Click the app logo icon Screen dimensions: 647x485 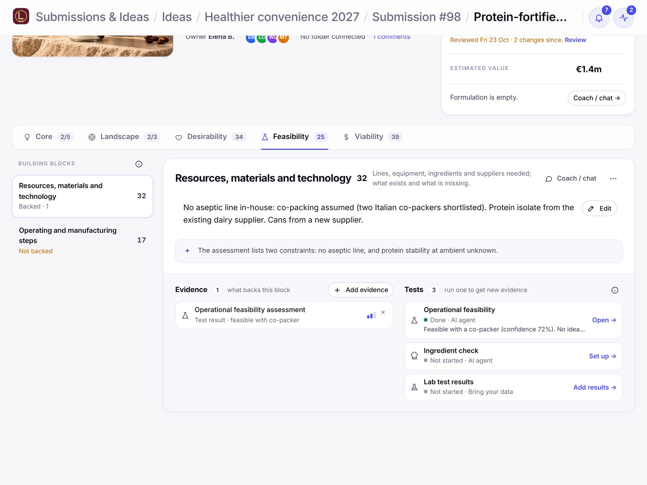[21, 16]
